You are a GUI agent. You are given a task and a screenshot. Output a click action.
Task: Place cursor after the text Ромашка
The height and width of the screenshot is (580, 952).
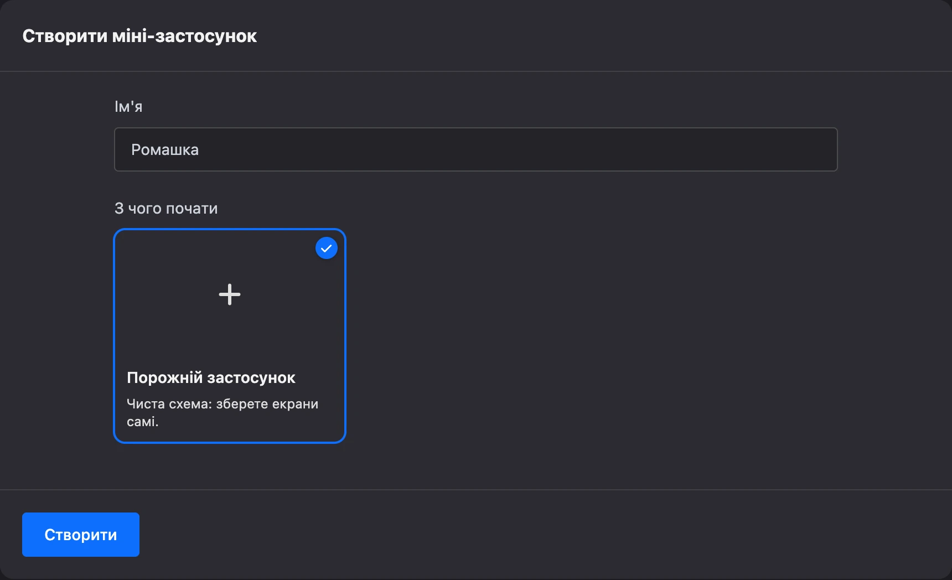point(200,149)
